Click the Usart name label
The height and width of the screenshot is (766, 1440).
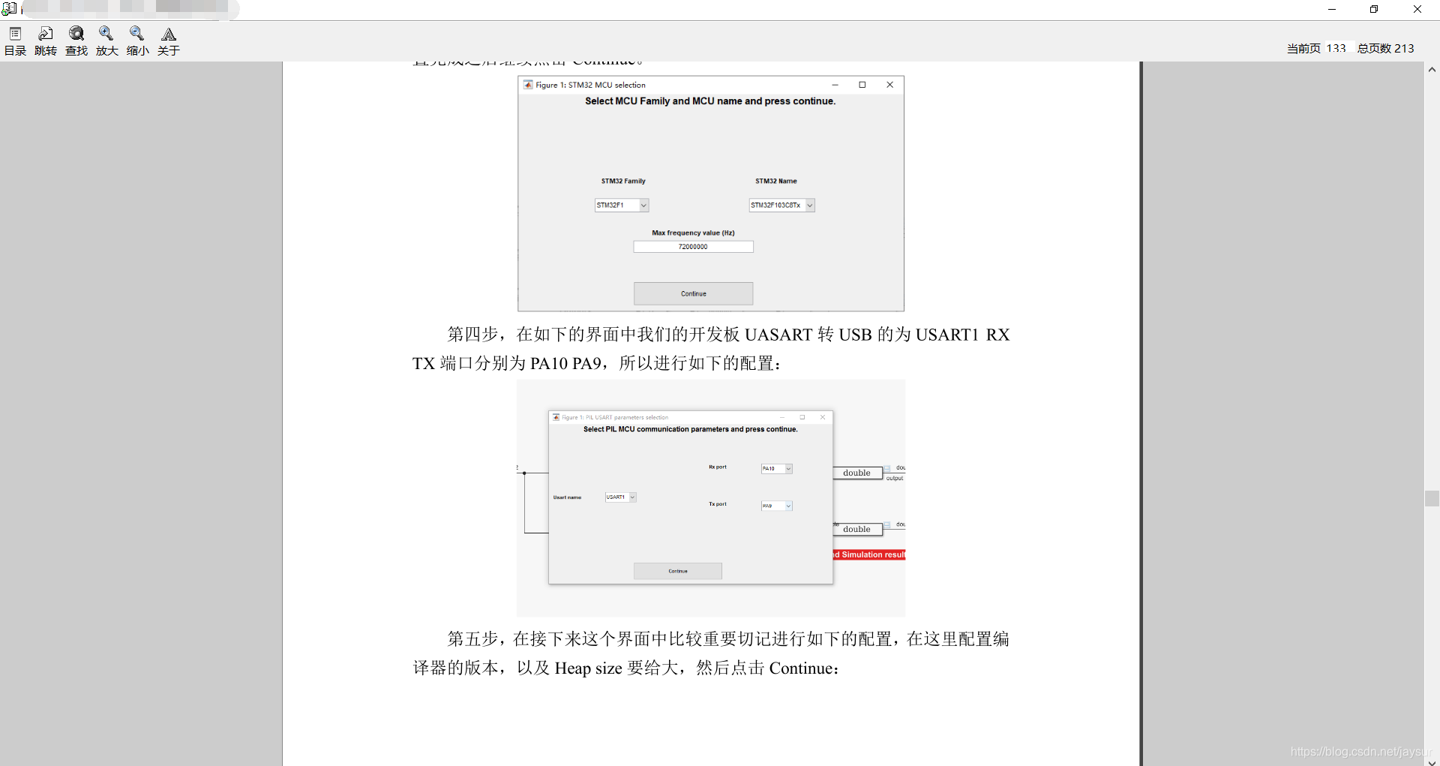(x=567, y=497)
